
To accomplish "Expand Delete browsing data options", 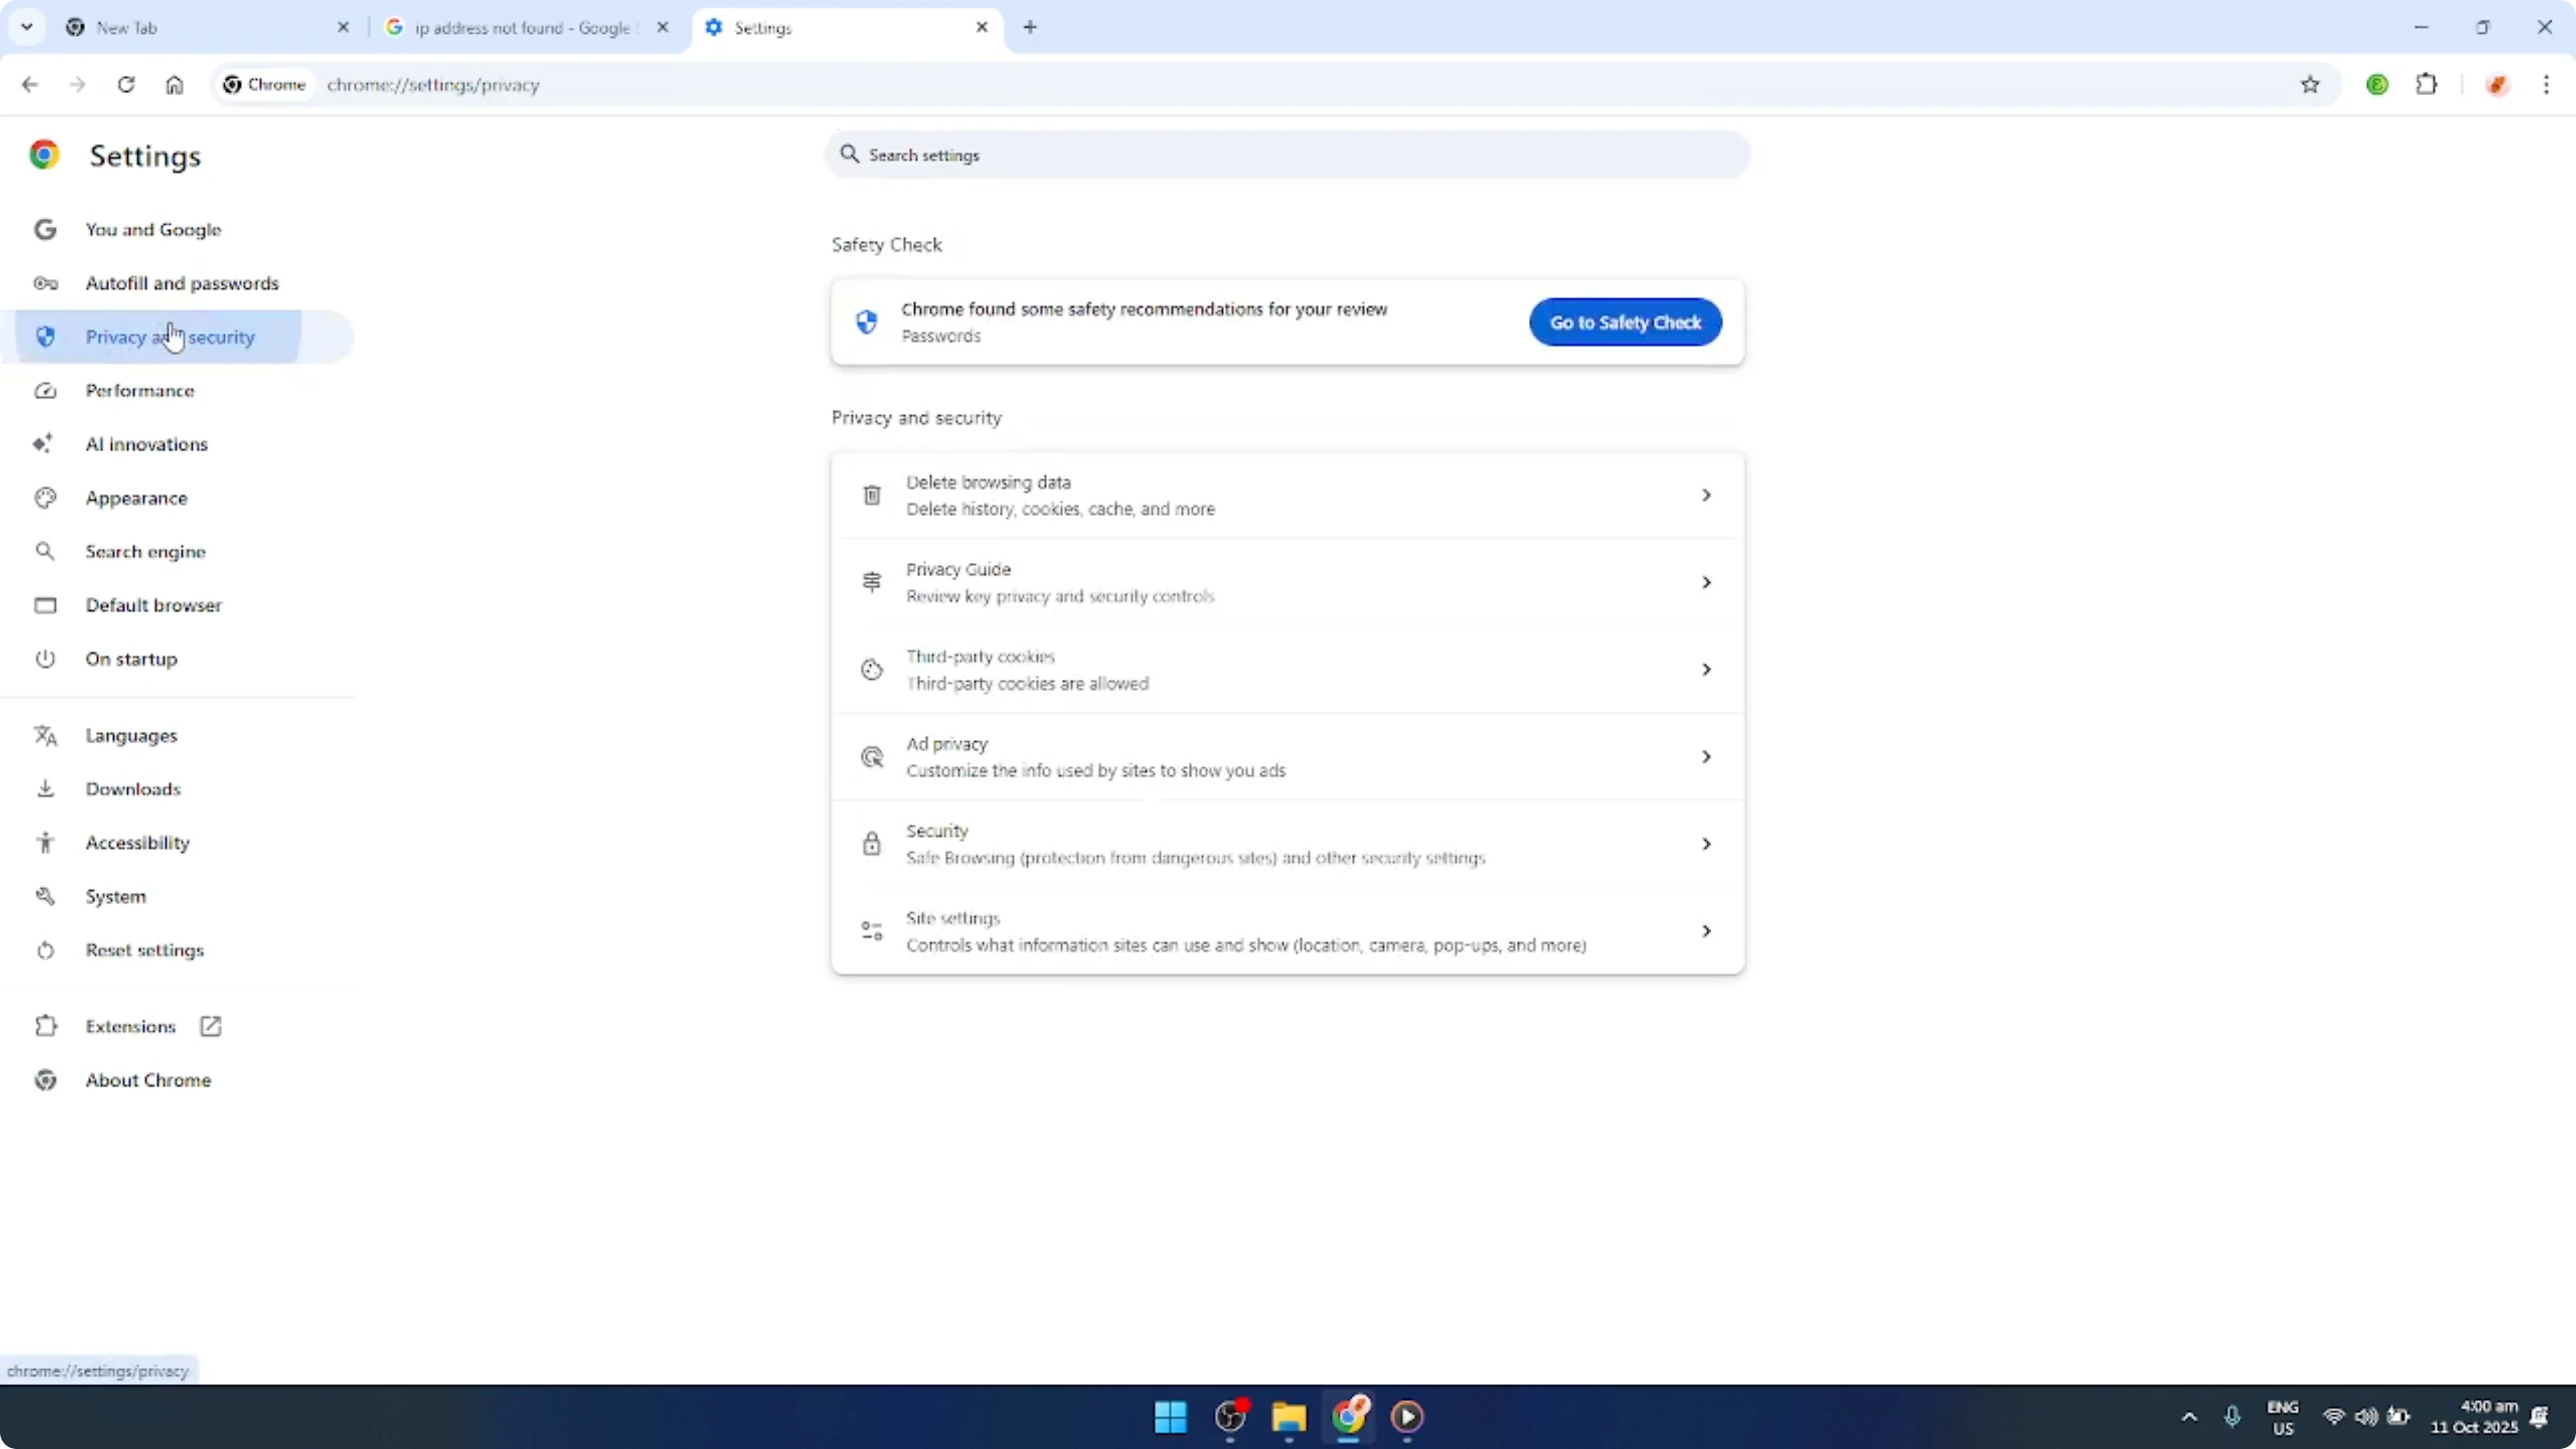I will click(x=1286, y=494).
